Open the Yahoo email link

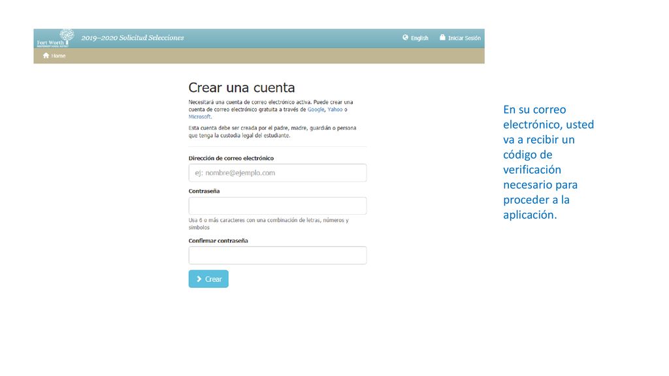(335, 110)
